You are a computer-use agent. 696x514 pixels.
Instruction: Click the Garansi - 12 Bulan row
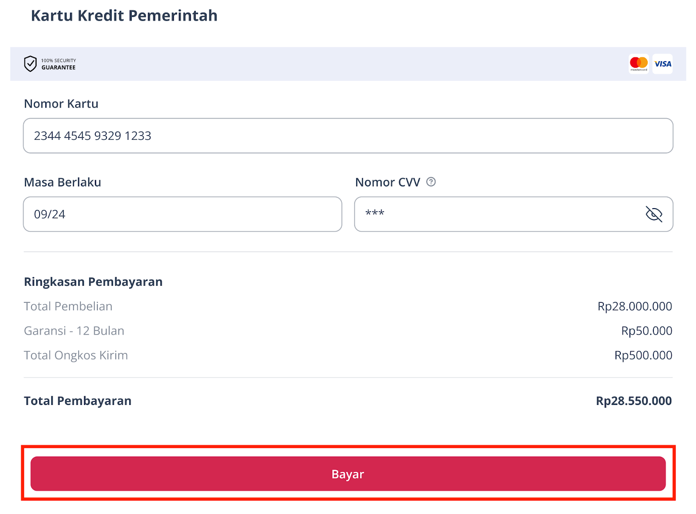(x=74, y=331)
